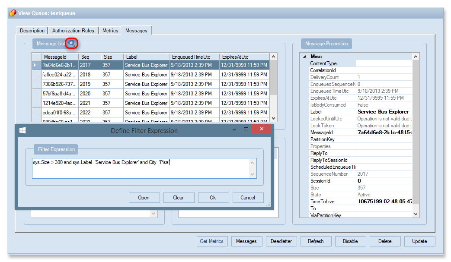Click the TimeToLive property value
Viewport: 451px width, 262px height.
[384, 201]
